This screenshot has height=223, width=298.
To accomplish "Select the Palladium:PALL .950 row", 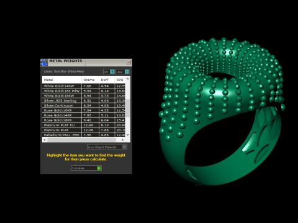I will pyautogui.click(x=84, y=135).
